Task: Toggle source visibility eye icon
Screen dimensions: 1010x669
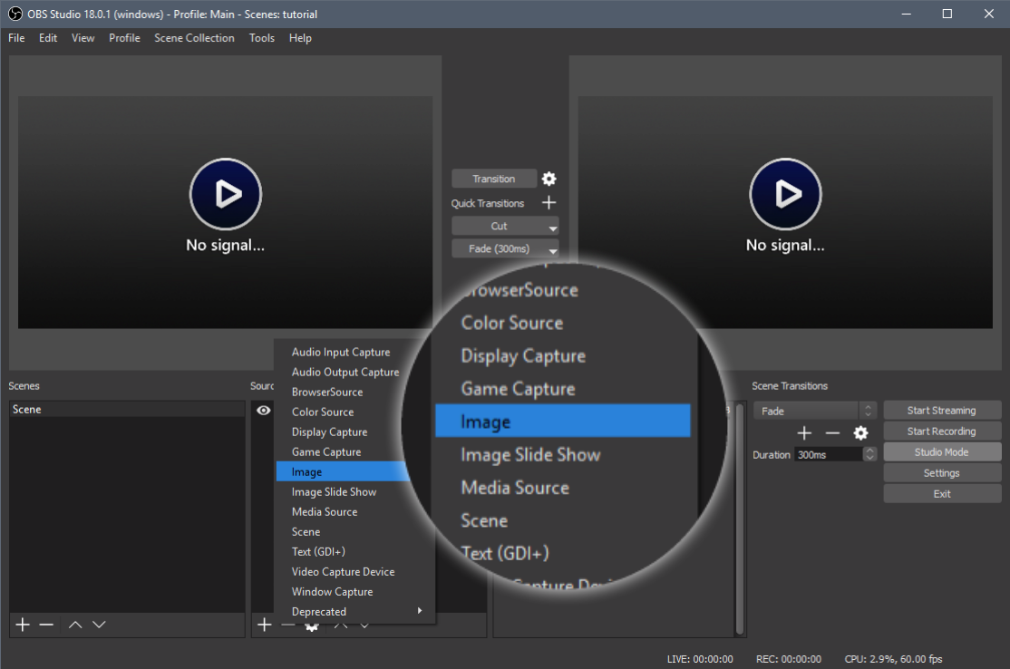Action: (264, 410)
